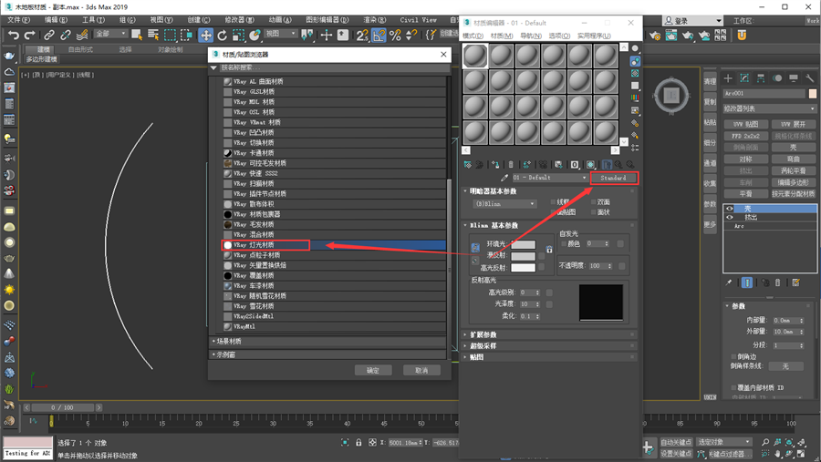Choose Rectangular Selection Region icon

coord(171,35)
